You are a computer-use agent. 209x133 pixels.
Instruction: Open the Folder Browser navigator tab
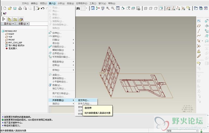[9, 19]
